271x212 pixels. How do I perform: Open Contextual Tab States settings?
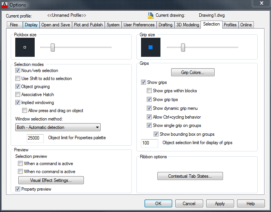coord(190,176)
